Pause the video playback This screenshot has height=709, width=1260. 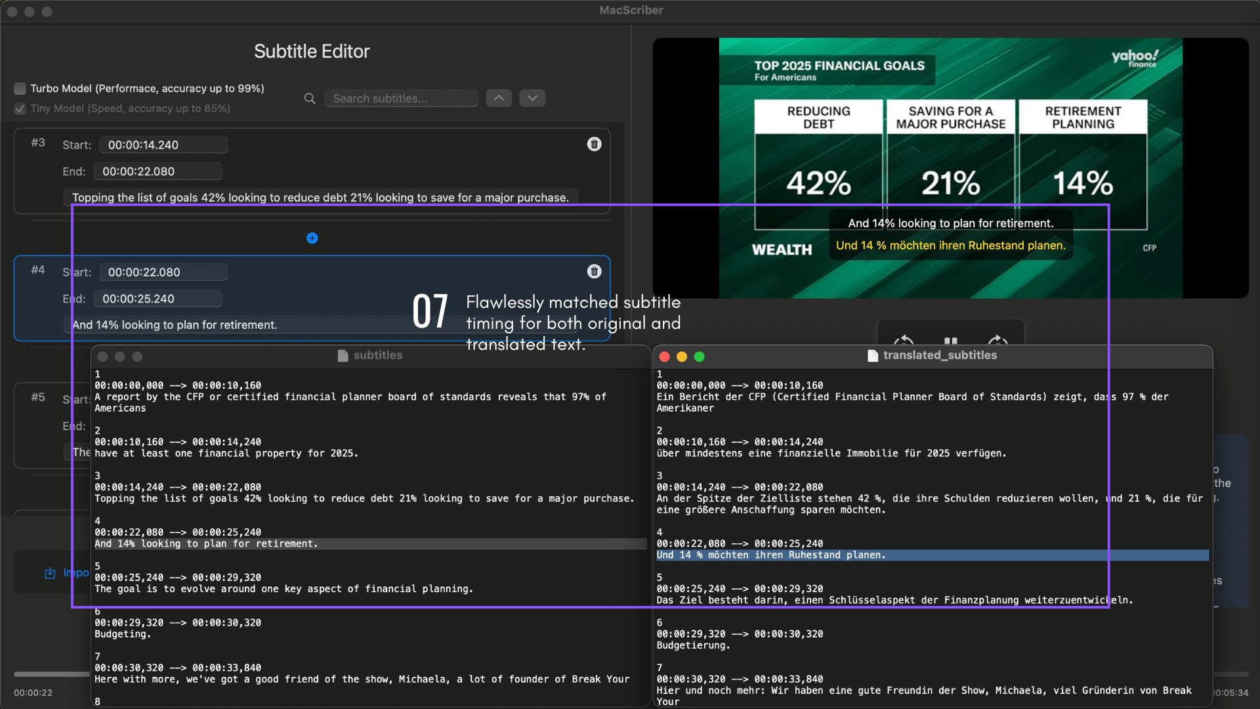click(x=950, y=341)
